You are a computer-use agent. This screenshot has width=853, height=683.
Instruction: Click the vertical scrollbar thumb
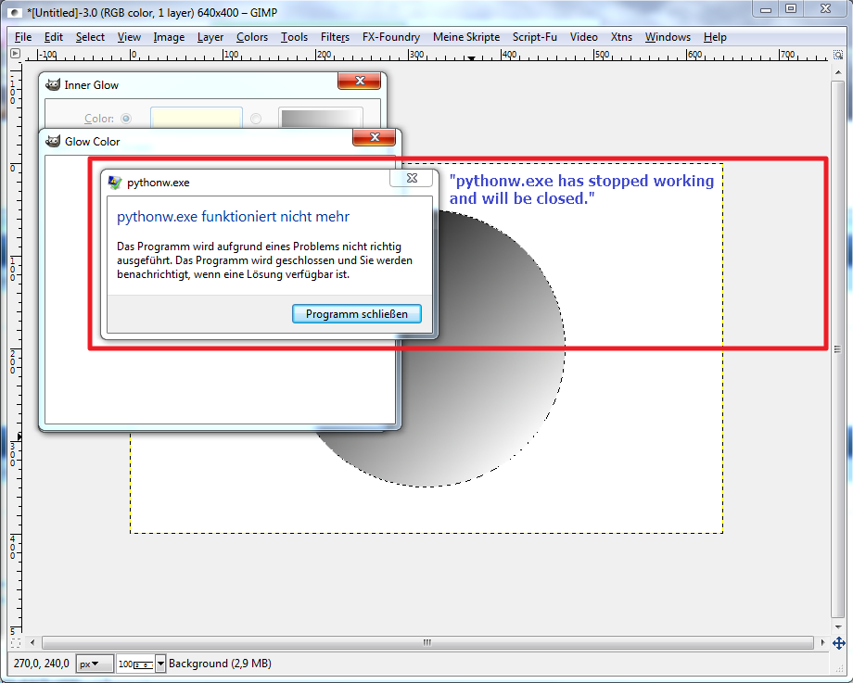(838, 348)
